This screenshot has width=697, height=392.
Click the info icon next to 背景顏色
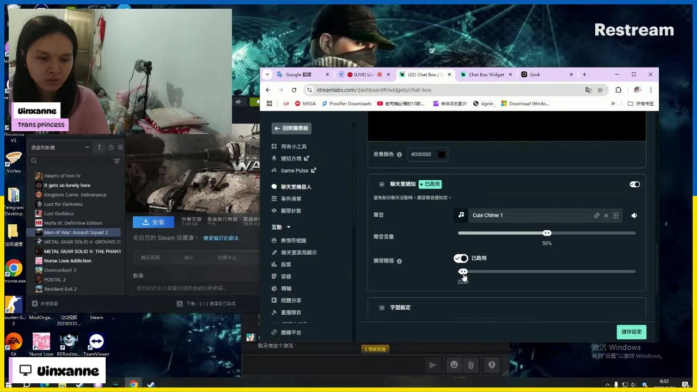coord(399,155)
